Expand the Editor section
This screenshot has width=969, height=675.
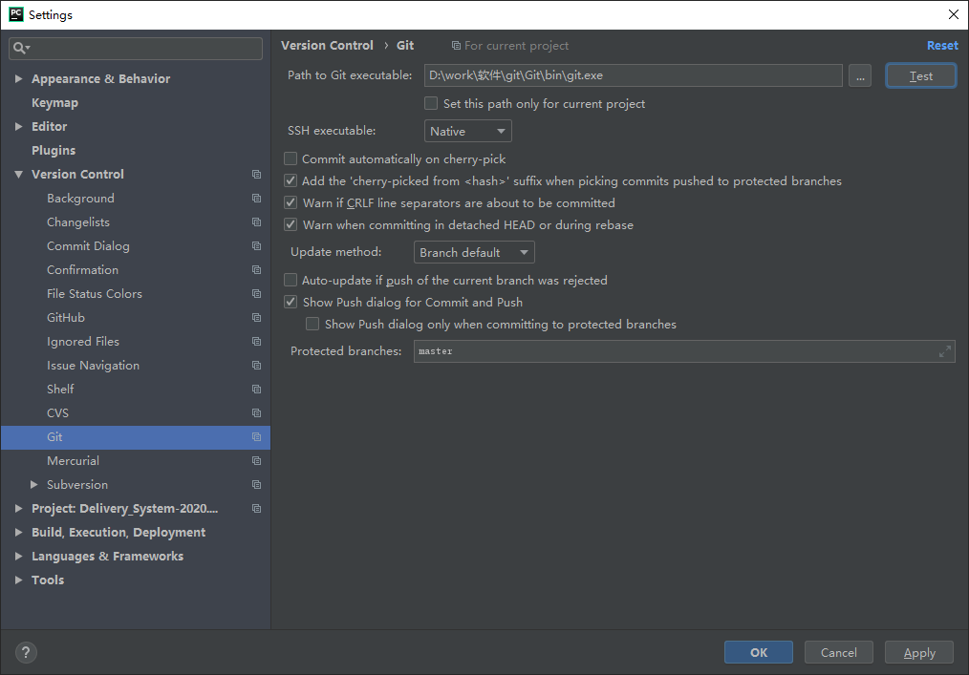[18, 126]
